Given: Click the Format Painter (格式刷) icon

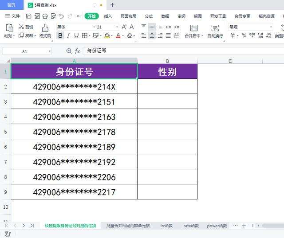Looking at the screenshot, I should tap(45, 27).
